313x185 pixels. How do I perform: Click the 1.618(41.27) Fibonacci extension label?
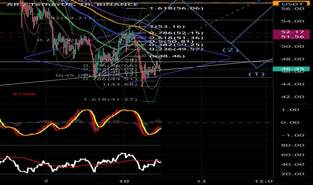pyautogui.click(x=110, y=100)
